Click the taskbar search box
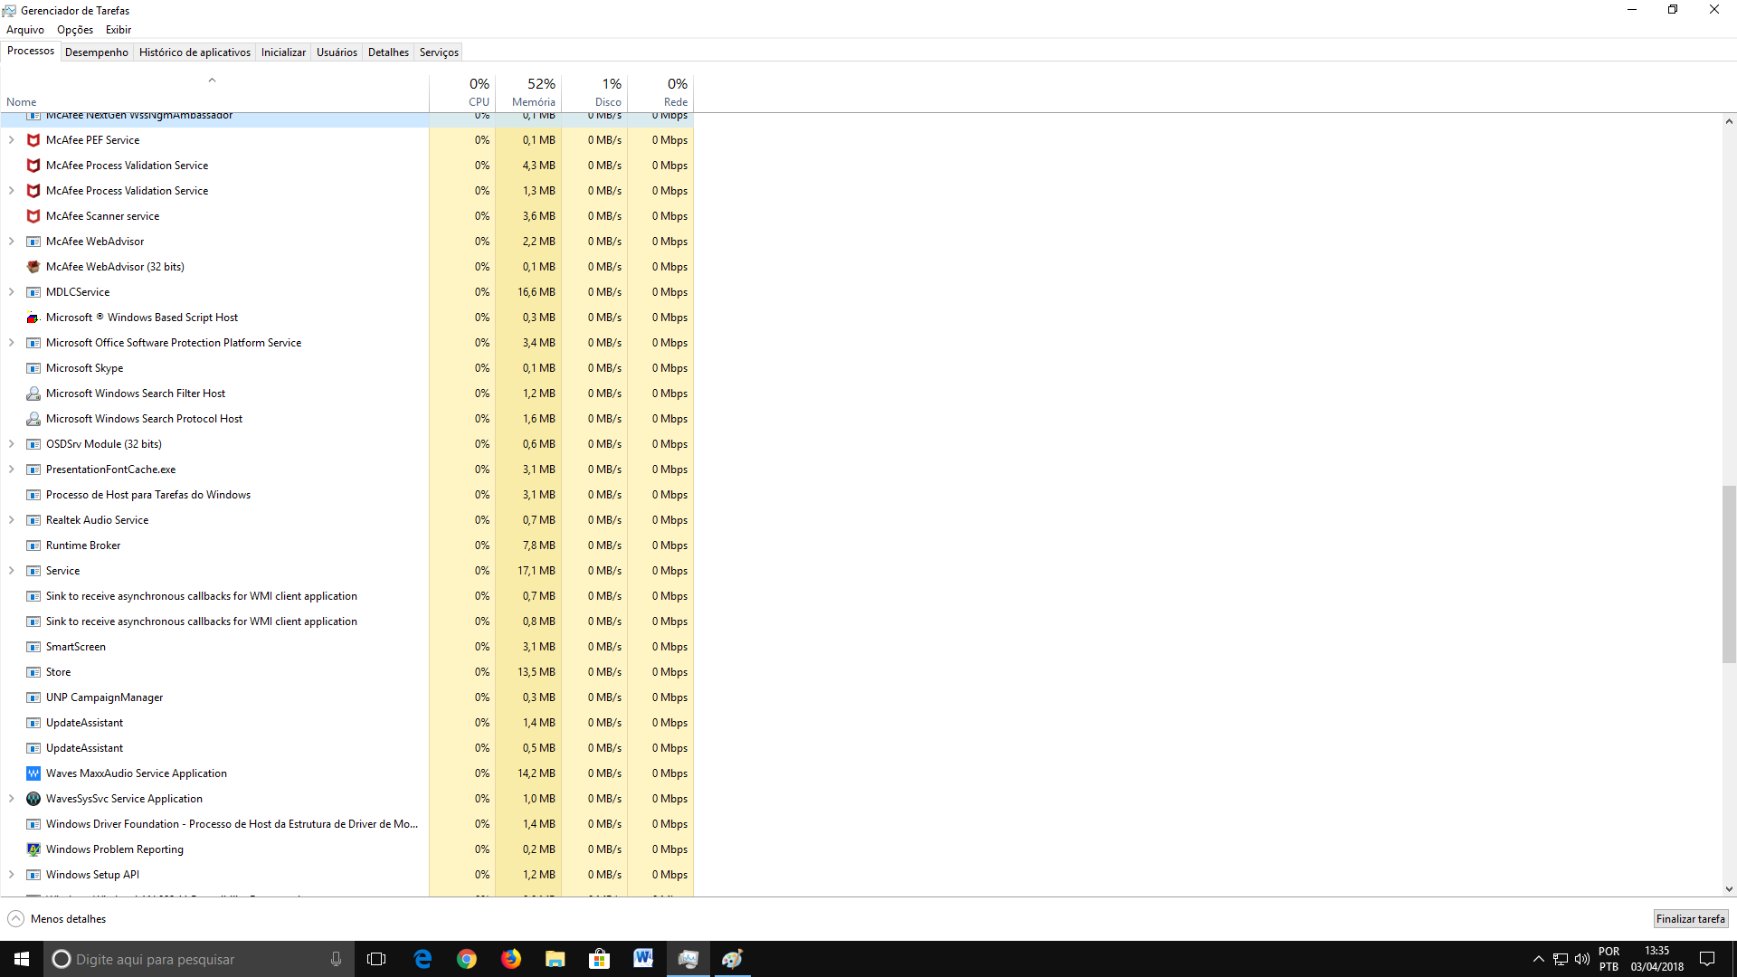The height and width of the screenshot is (977, 1737). (x=199, y=959)
